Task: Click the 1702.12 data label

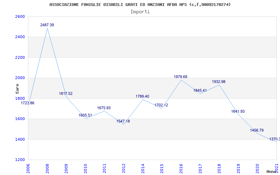Action: pos(161,105)
